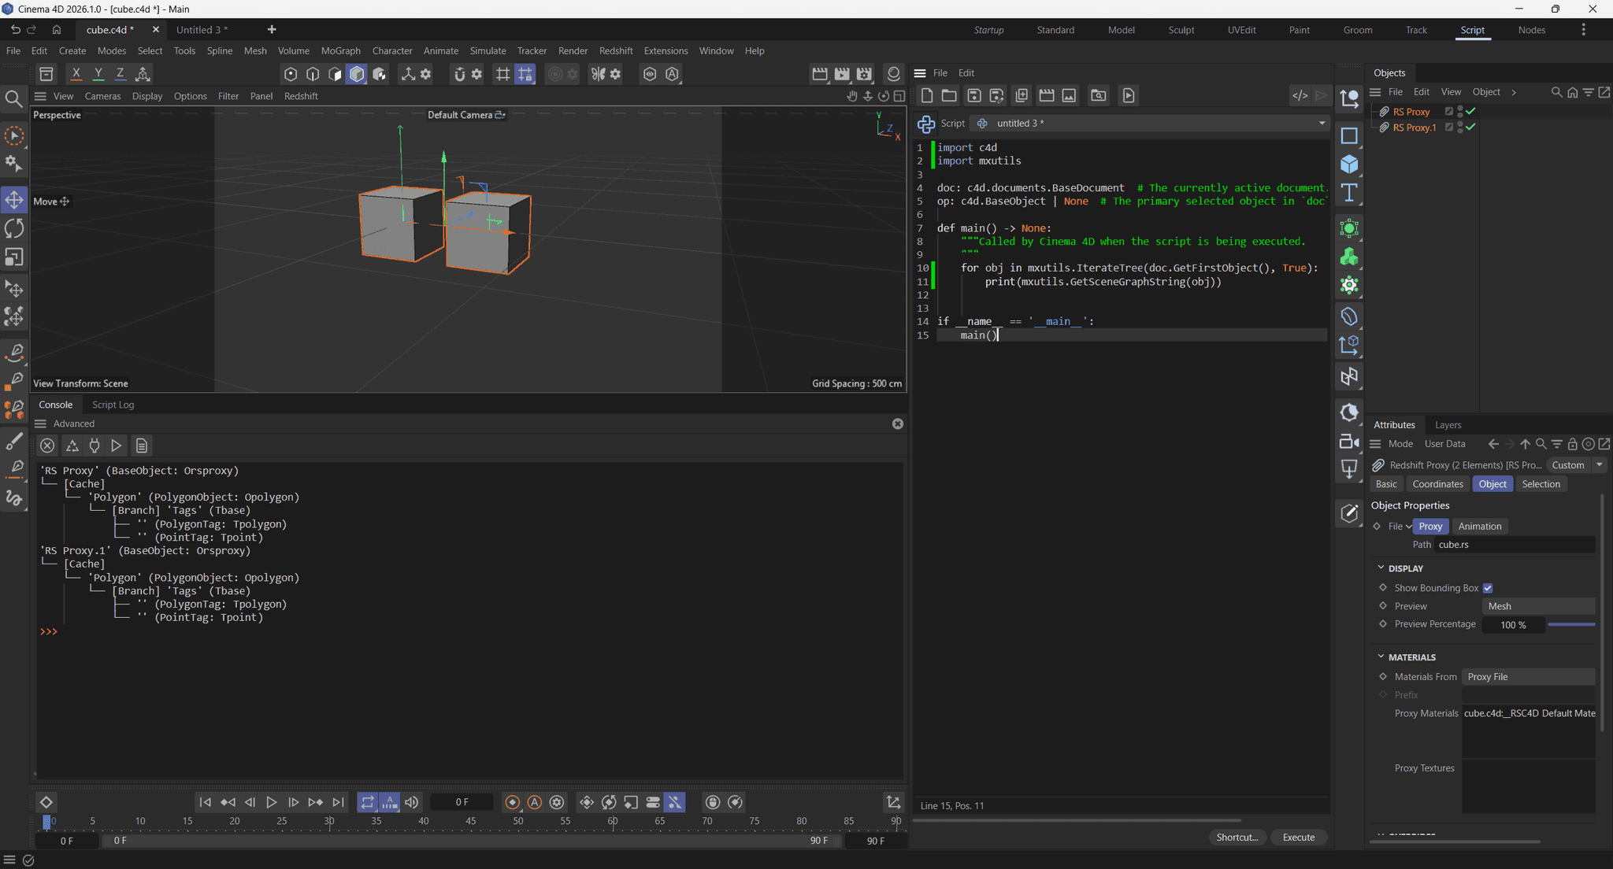Select the Rotate tool in left toolbar
Screen dimensions: 1613x869
click(14, 228)
